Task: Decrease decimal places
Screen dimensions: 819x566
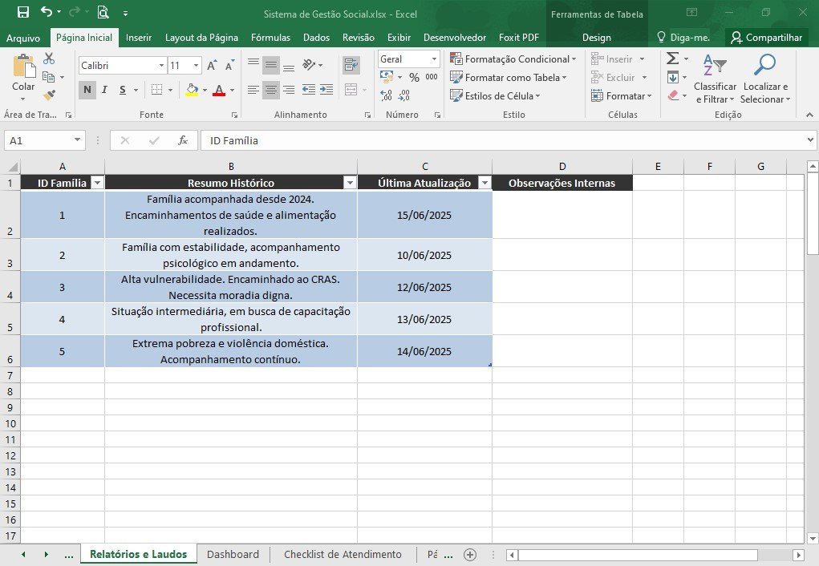Action: [x=403, y=95]
